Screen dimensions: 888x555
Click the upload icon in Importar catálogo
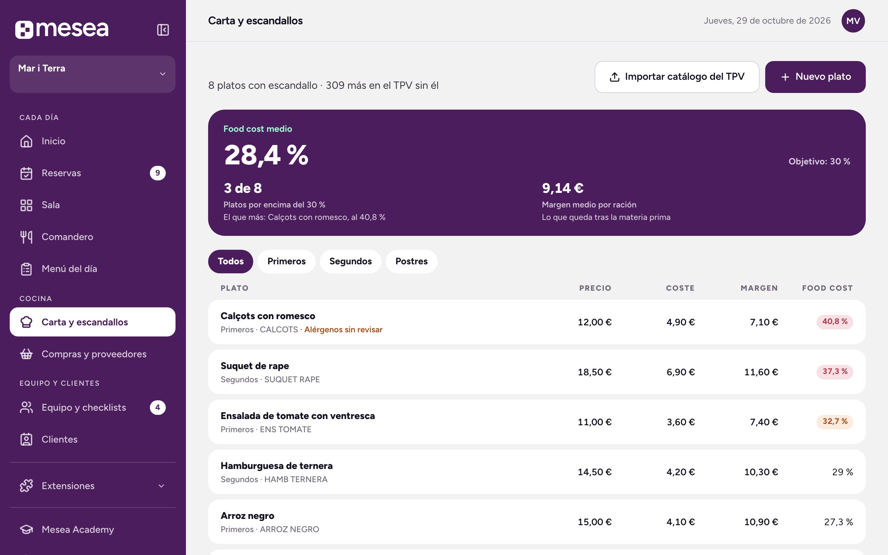615,77
